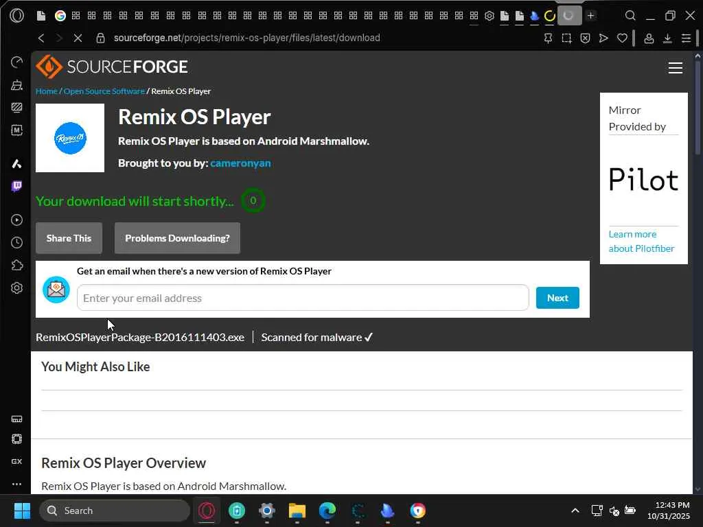Select the currently loading active tab
Image resolution: width=703 pixels, height=527 pixels.
pos(569,16)
